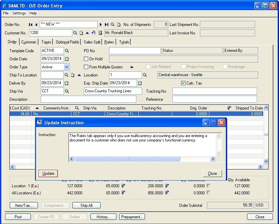Check the From Multiple Quotes box

pyautogui.click(x=86, y=67)
